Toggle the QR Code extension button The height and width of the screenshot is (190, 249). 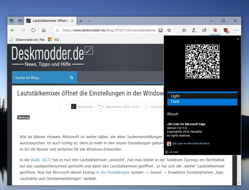click(215, 30)
